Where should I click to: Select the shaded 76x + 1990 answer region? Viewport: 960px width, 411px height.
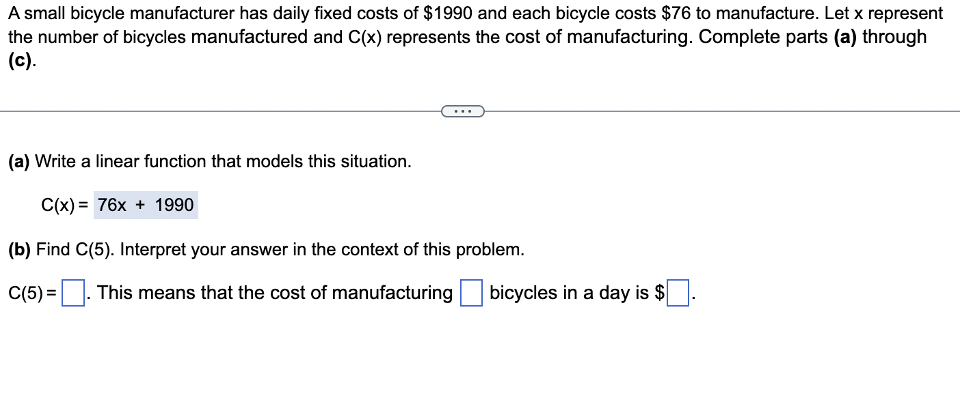144,204
